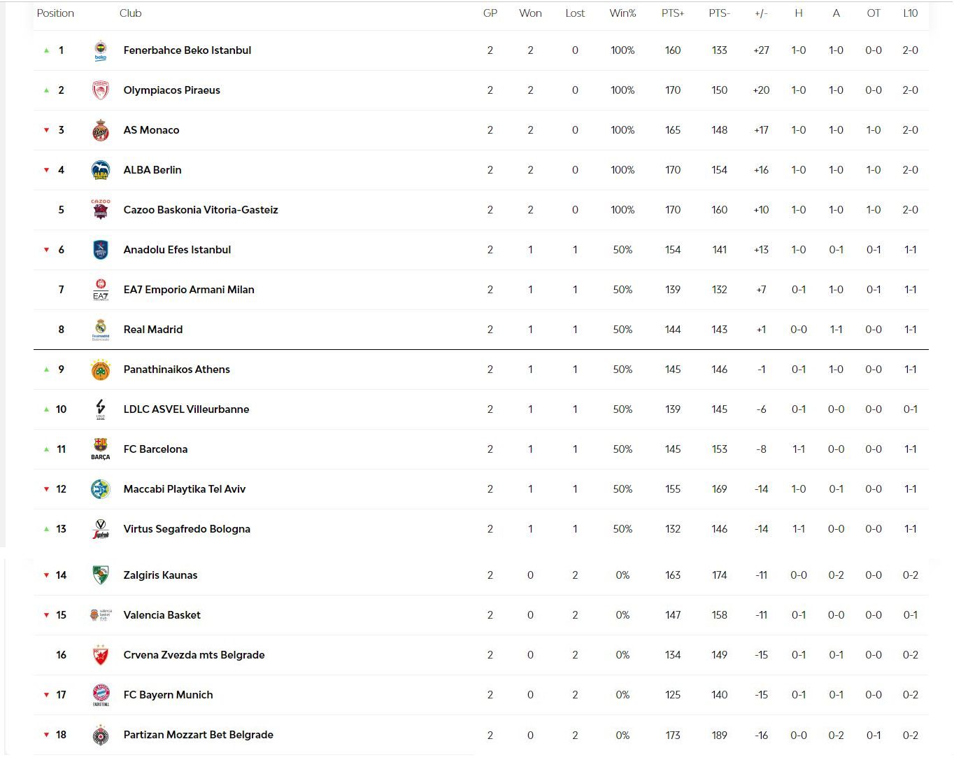The height and width of the screenshot is (774, 954).
Task: Sort table by the Won column header
Action: 530,13
